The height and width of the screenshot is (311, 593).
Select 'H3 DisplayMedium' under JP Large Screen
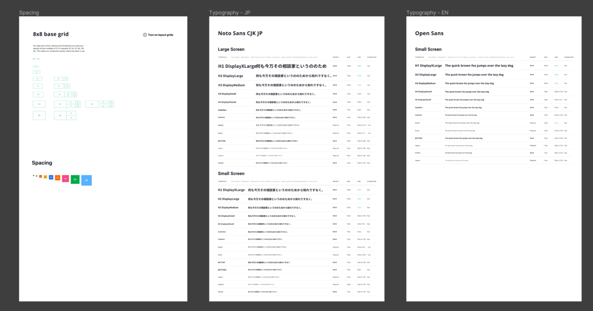tap(231, 85)
